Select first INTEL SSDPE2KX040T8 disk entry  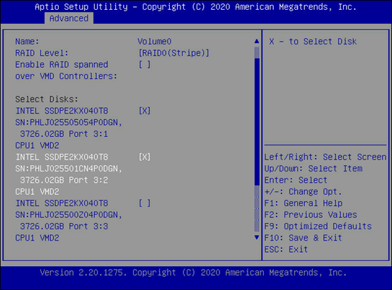(x=62, y=111)
